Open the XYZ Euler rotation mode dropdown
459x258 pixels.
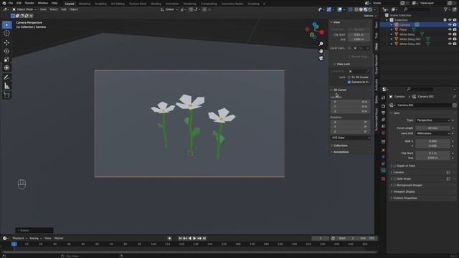click(x=351, y=138)
